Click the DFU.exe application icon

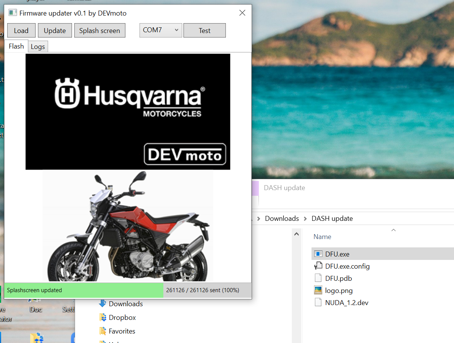(x=318, y=254)
